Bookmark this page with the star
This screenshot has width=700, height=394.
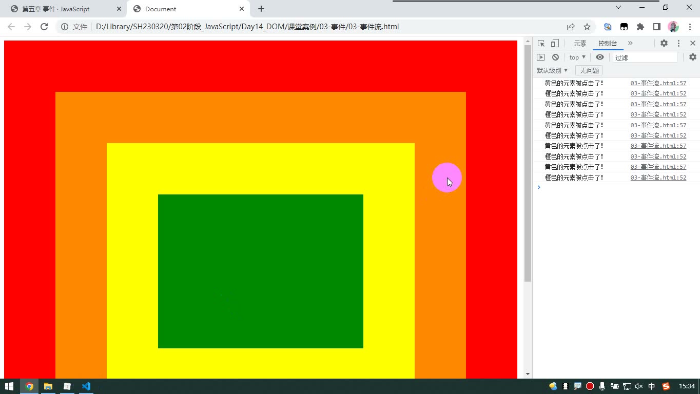587,27
